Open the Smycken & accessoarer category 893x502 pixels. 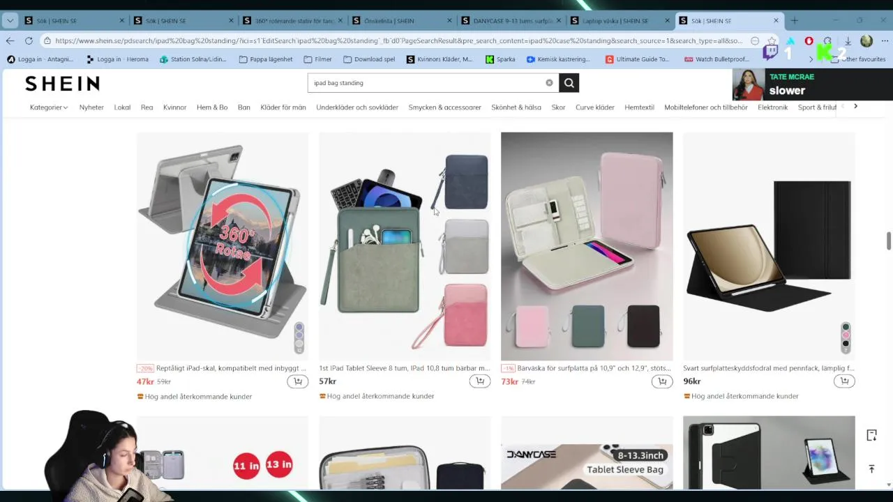tap(444, 107)
